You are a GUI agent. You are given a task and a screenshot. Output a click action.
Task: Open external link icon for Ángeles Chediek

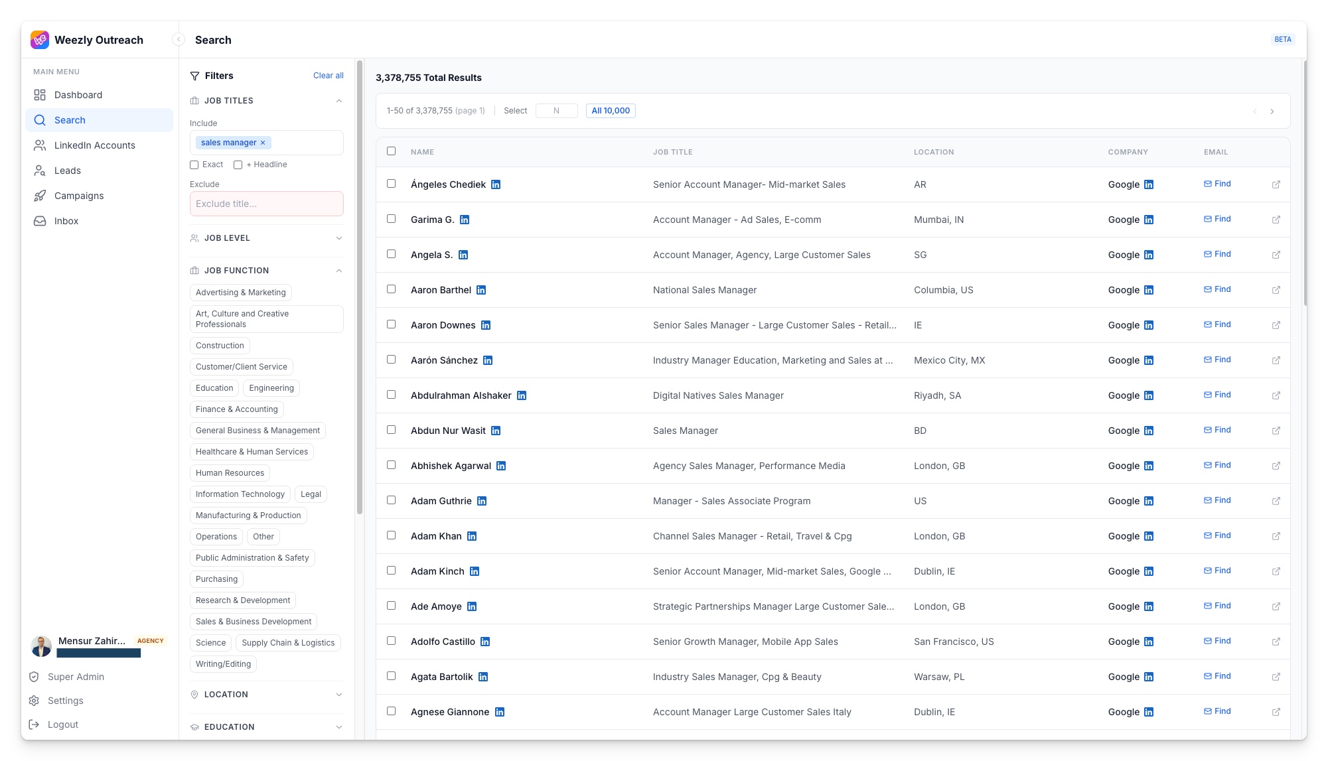click(x=1276, y=184)
